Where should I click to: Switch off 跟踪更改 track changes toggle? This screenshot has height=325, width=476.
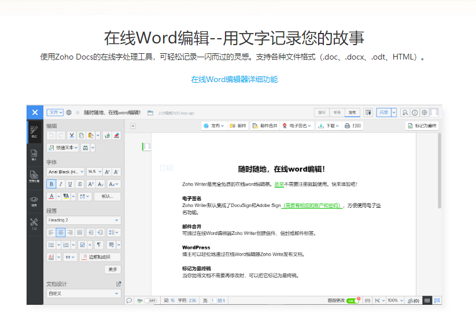coord(352,301)
